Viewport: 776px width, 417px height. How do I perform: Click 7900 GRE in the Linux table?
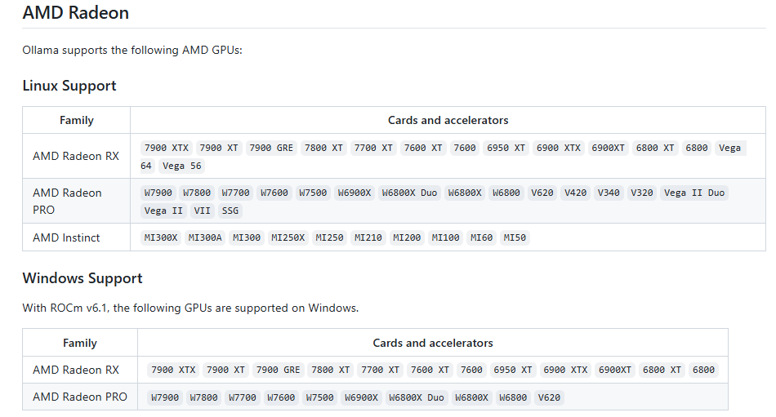point(271,148)
